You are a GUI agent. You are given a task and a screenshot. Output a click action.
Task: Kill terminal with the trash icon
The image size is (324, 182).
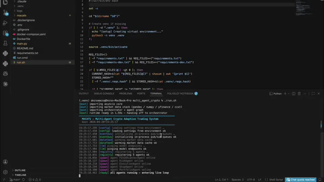click(299, 94)
